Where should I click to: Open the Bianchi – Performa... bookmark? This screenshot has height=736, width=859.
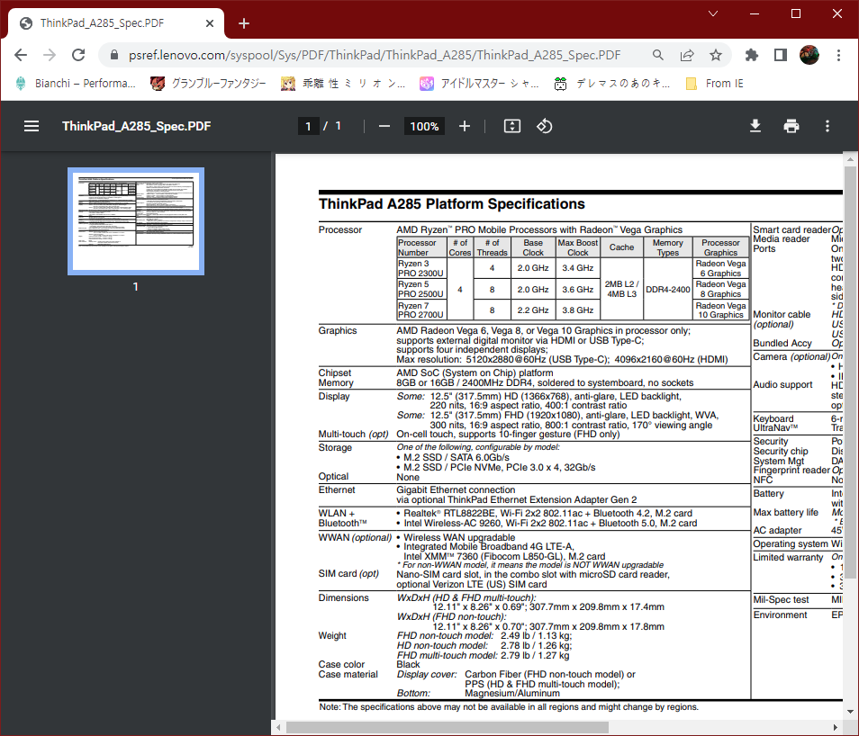76,84
